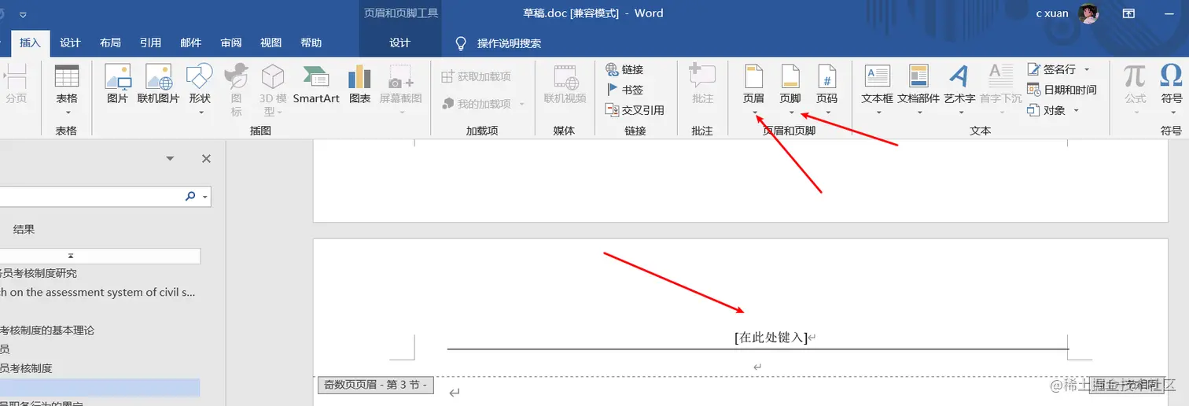Screen dimensions: 1189x406
Task: Insert a 图片 (Picture)
Action: 117,86
